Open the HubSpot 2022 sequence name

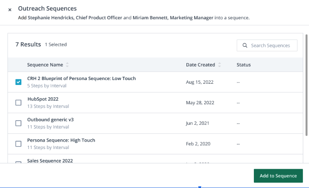(x=43, y=99)
